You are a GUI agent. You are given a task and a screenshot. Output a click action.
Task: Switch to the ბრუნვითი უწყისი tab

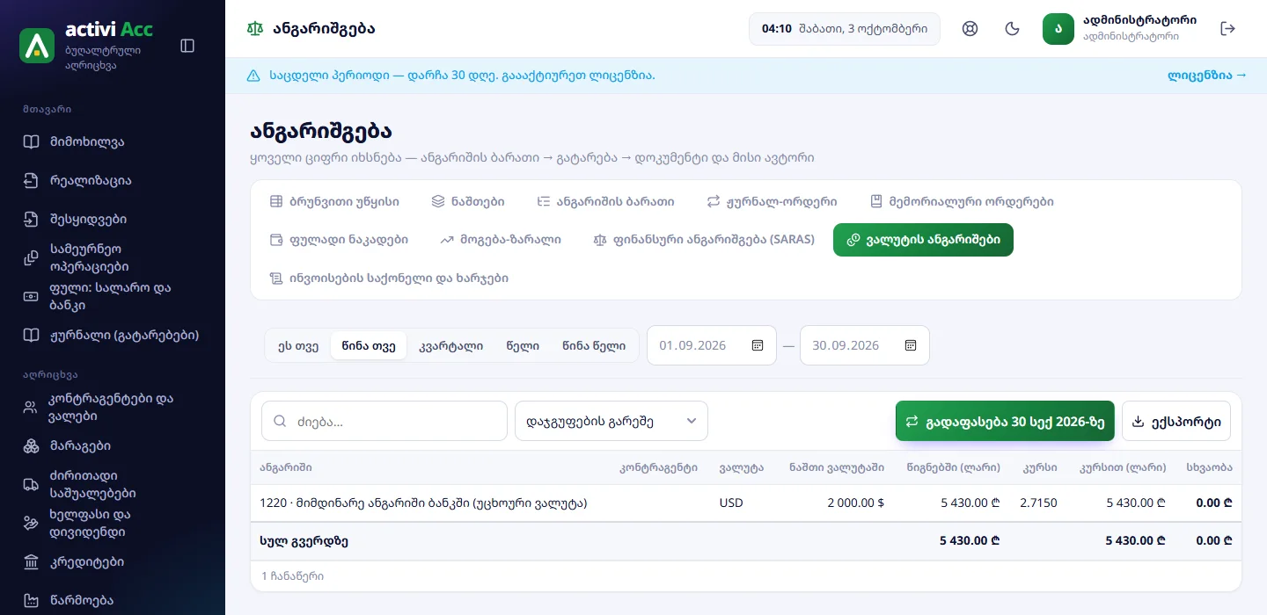coord(334,201)
